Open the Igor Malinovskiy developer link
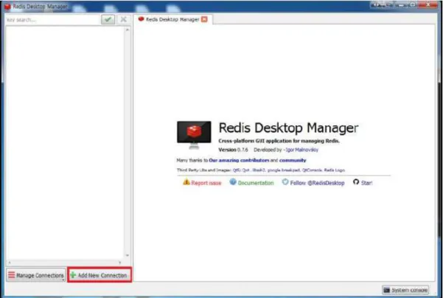This screenshot has width=443, height=298. pyautogui.click(x=301, y=150)
